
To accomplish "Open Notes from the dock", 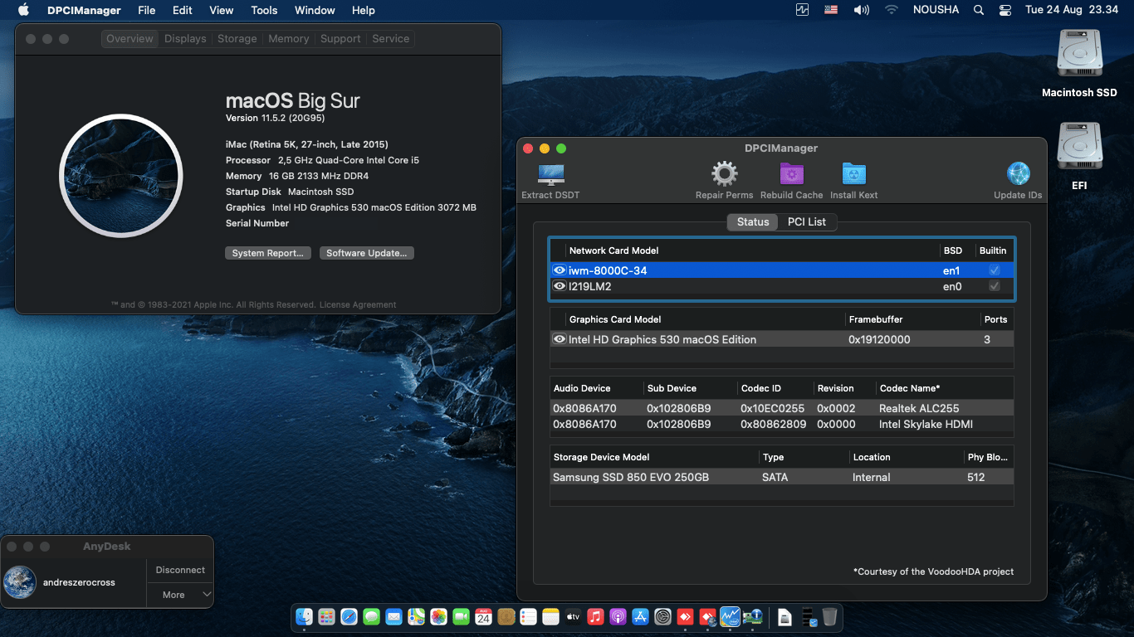I will pos(550,617).
